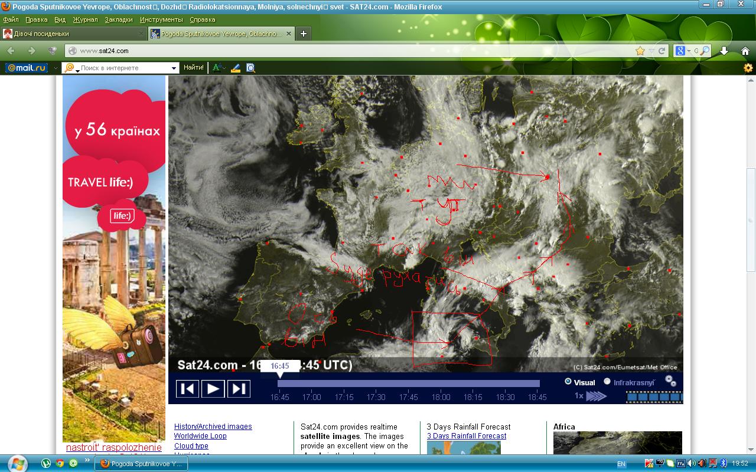
Task: Open Mail.ru toolbar settings gear
Action: pyautogui.click(x=748, y=68)
